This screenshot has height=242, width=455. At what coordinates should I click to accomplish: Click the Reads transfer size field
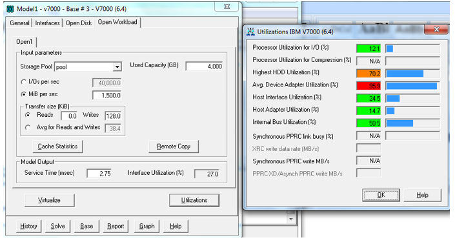[69, 116]
